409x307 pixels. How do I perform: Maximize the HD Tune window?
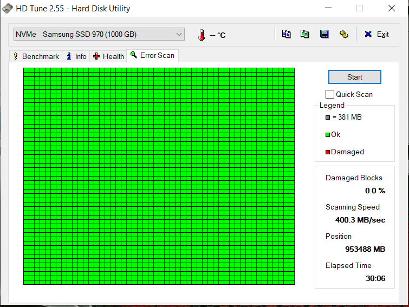click(x=360, y=9)
